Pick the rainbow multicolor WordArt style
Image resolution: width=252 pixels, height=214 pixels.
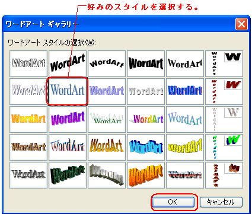(x=146, y=119)
